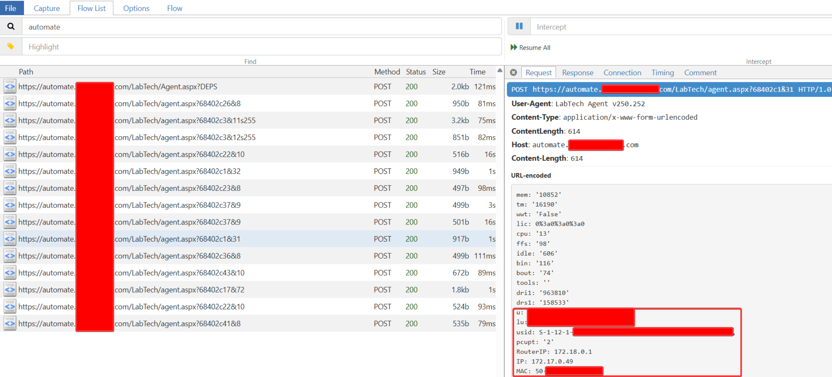Select the agent.aspx?68402c41&8 row

point(248,324)
